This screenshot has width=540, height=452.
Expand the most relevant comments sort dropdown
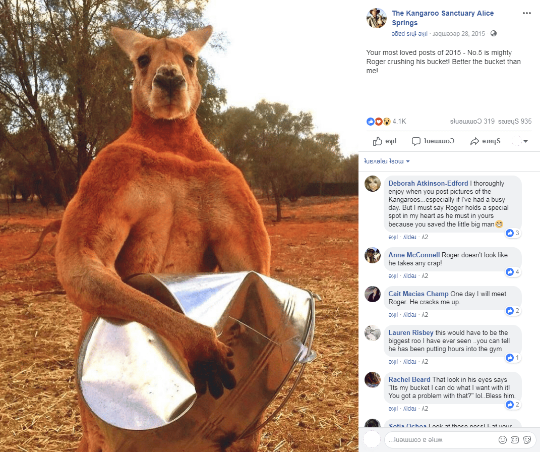[387, 161]
